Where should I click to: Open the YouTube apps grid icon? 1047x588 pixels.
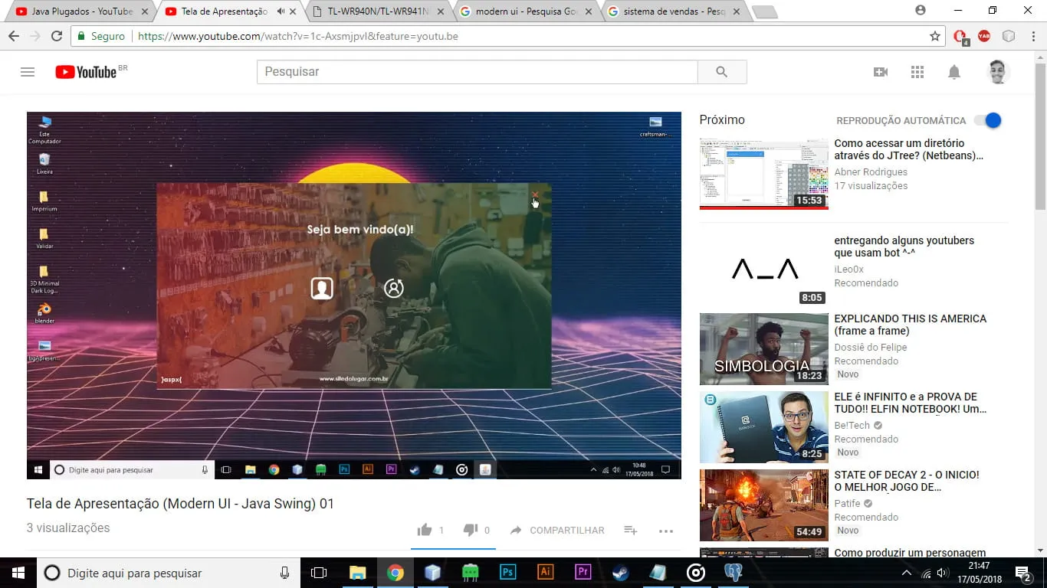[917, 72]
